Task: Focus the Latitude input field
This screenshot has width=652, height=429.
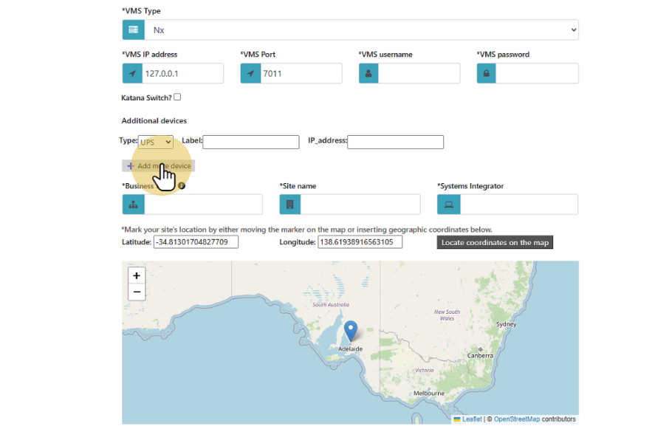Action: 196,242
